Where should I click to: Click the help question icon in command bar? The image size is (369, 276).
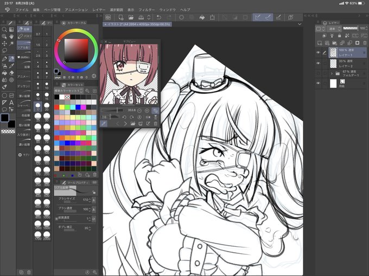pos(291,17)
